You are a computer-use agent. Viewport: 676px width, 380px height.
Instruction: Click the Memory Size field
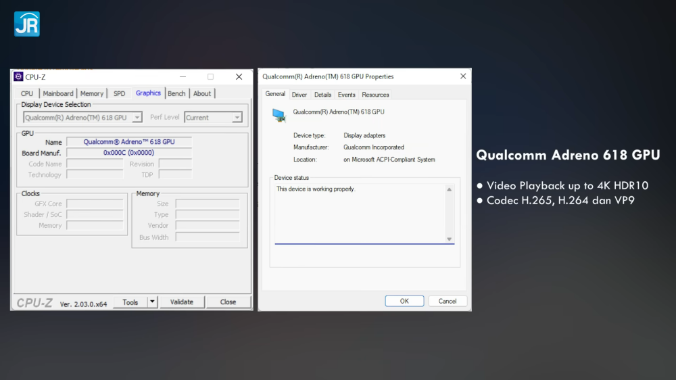click(208, 204)
